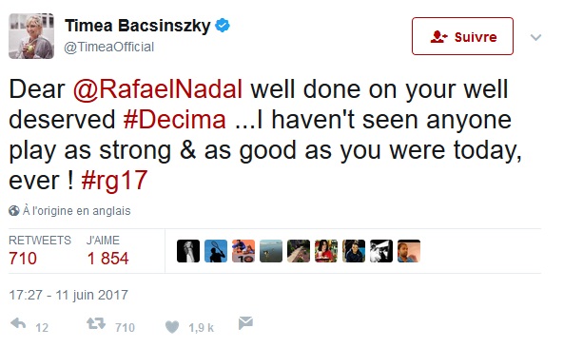This screenshot has width=564, height=348.
Task: Open Timea Bacsinszky's profile picture
Action: coord(31,36)
